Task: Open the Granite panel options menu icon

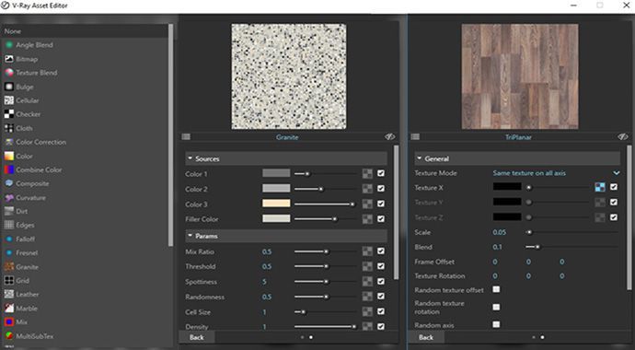Action: [186, 137]
